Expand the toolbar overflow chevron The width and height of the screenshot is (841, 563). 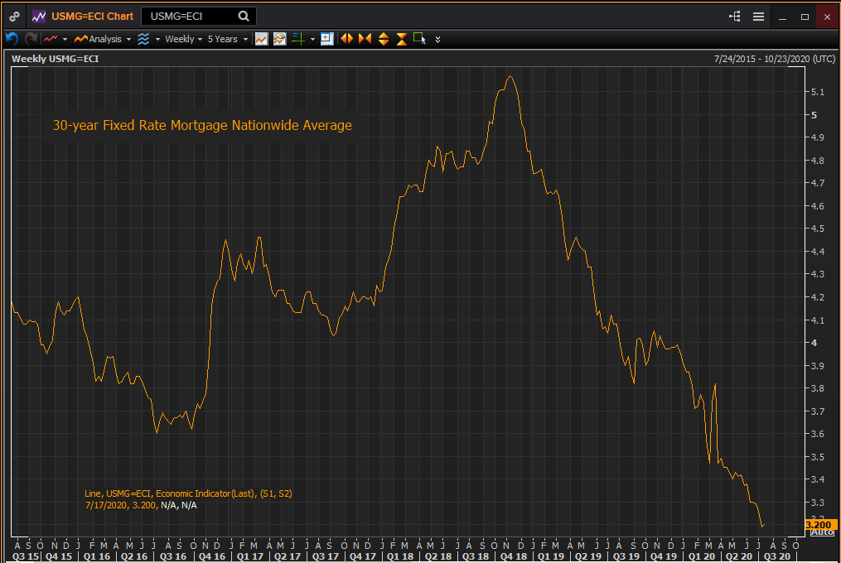[438, 39]
